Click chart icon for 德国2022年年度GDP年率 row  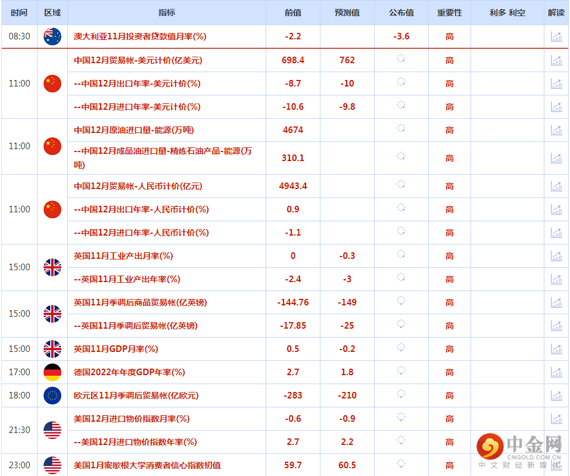(x=556, y=372)
